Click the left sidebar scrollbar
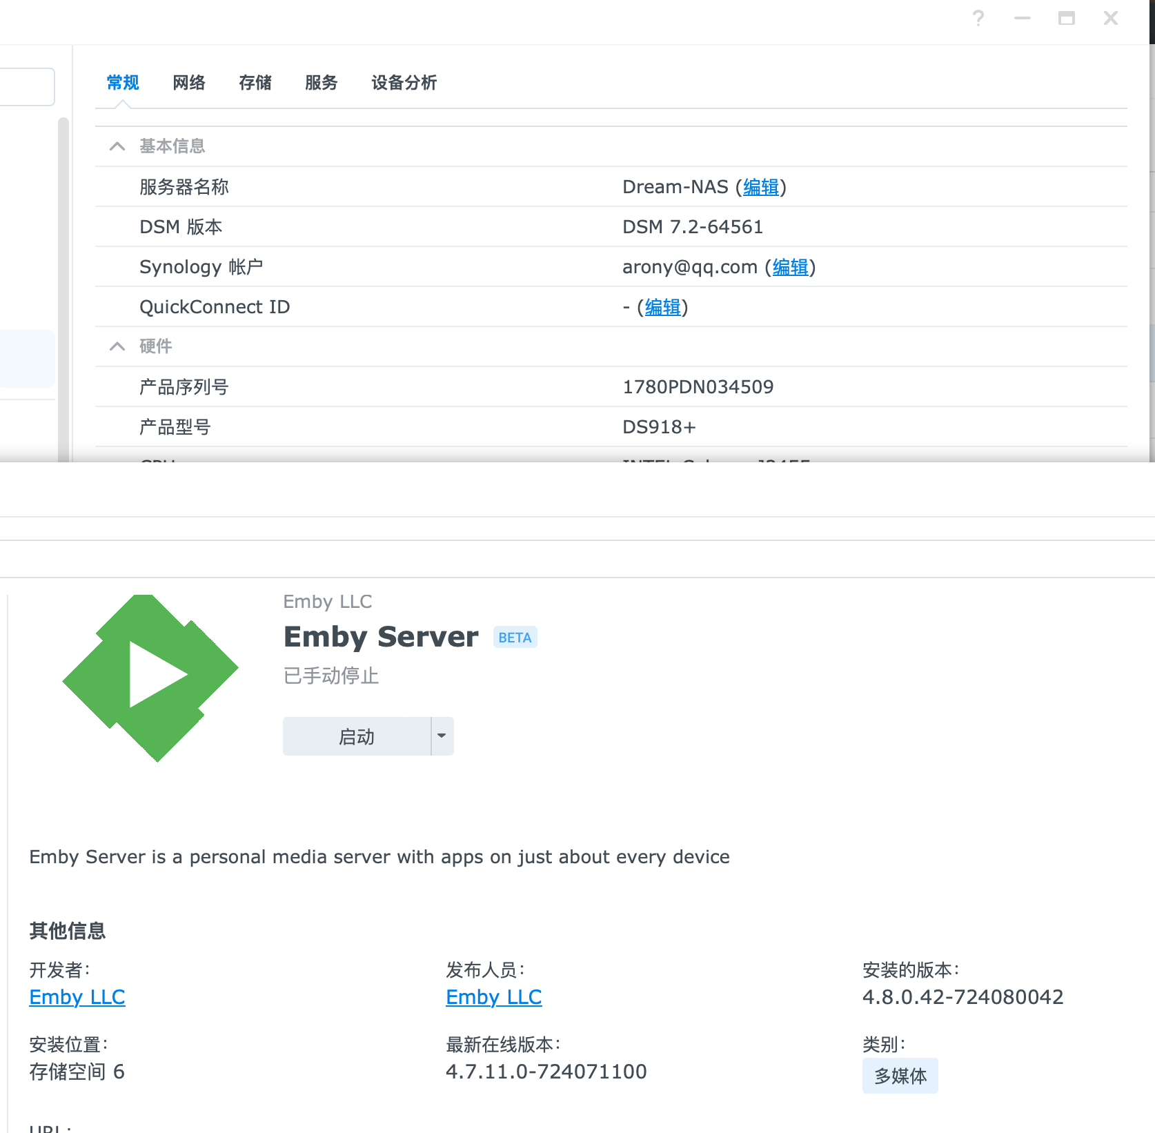This screenshot has height=1133, width=1155. pyautogui.click(x=63, y=290)
